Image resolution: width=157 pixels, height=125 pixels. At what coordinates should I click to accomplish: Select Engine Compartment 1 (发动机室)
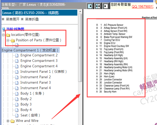coord(30,50)
